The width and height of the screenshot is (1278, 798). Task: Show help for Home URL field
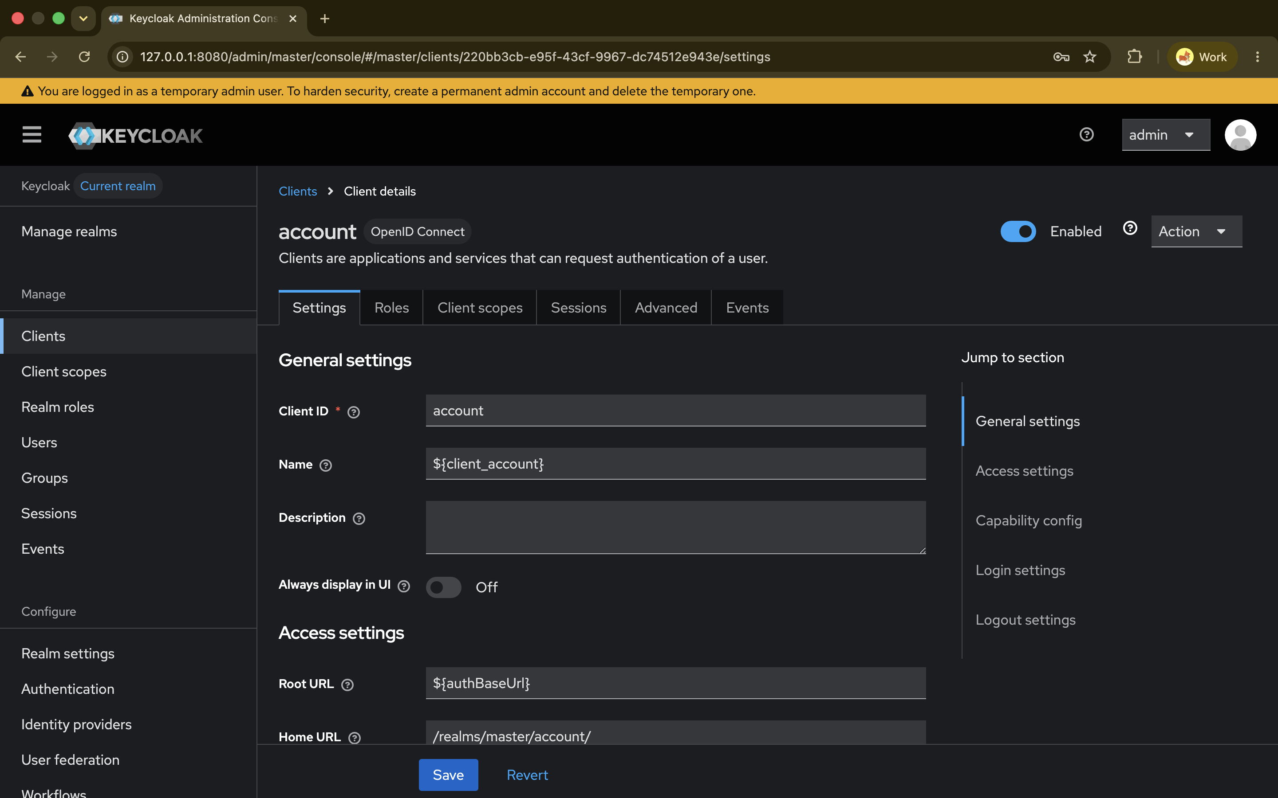coord(355,738)
